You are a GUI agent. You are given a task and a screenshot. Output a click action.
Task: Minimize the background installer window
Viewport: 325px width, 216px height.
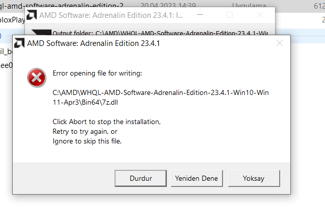[199, 15]
